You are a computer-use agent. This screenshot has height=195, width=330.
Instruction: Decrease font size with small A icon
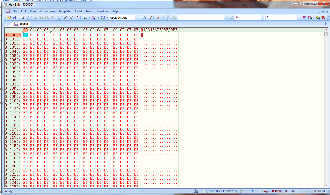click(x=71, y=18)
